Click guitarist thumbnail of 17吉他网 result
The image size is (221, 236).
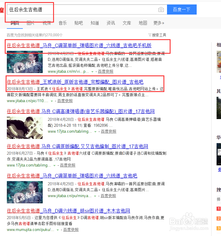tap(25, 128)
